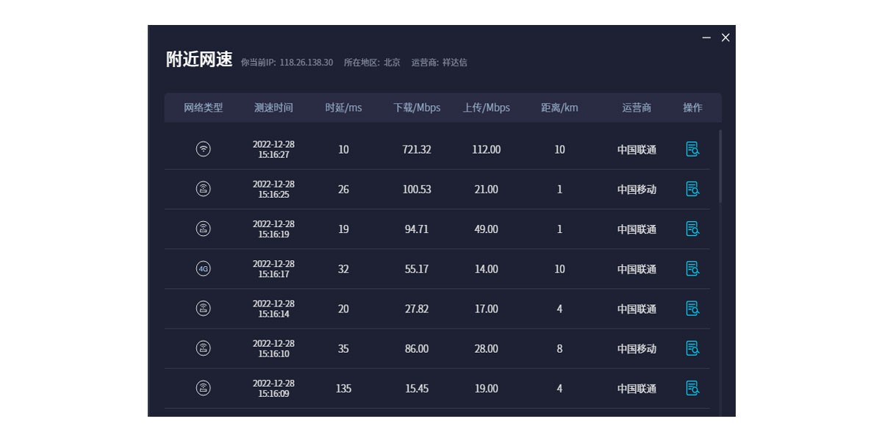Open details icon for 15:16:09 row

coord(692,387)
